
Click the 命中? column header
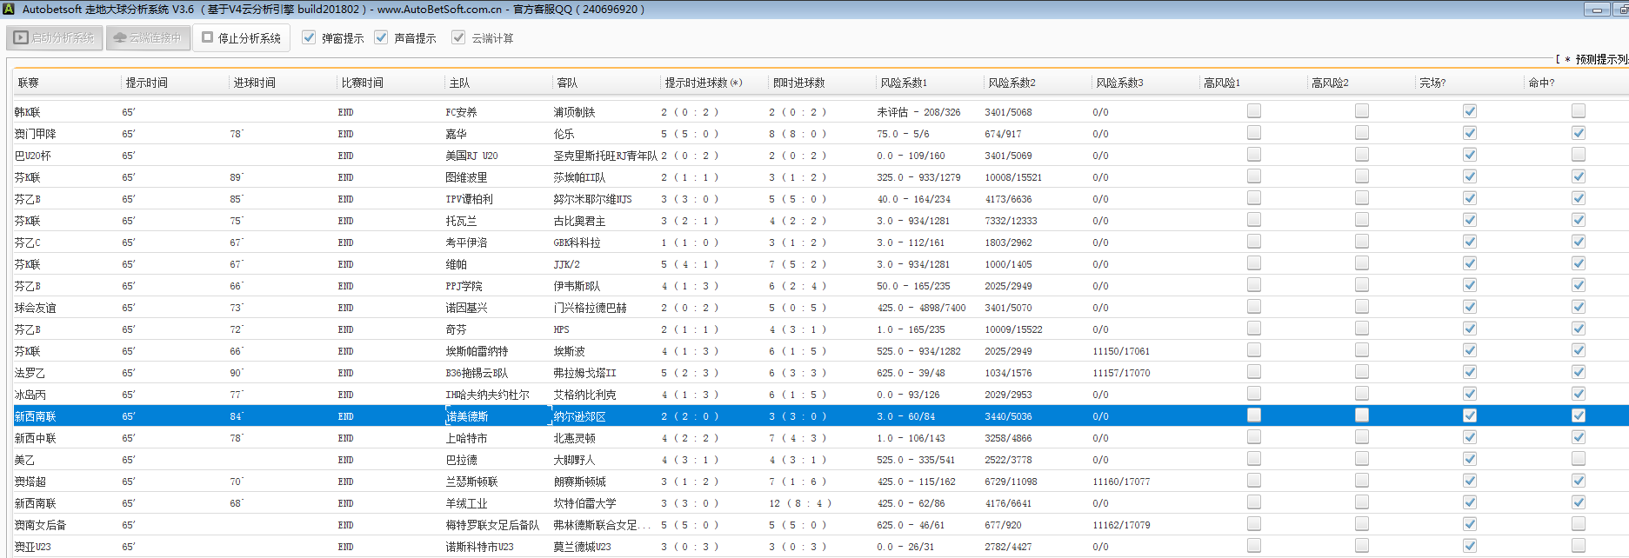1541,83
